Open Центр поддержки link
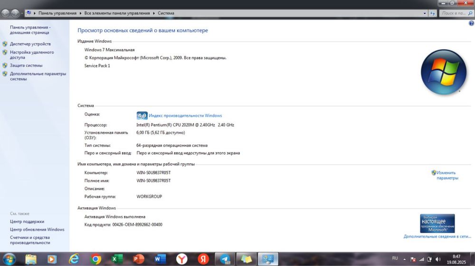 [27, 222]
